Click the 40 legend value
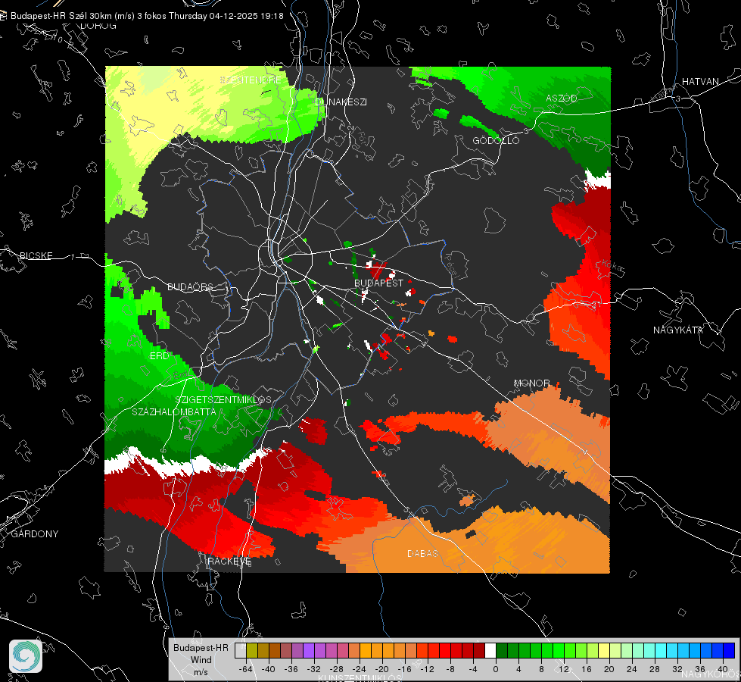 tap(723, 669)
